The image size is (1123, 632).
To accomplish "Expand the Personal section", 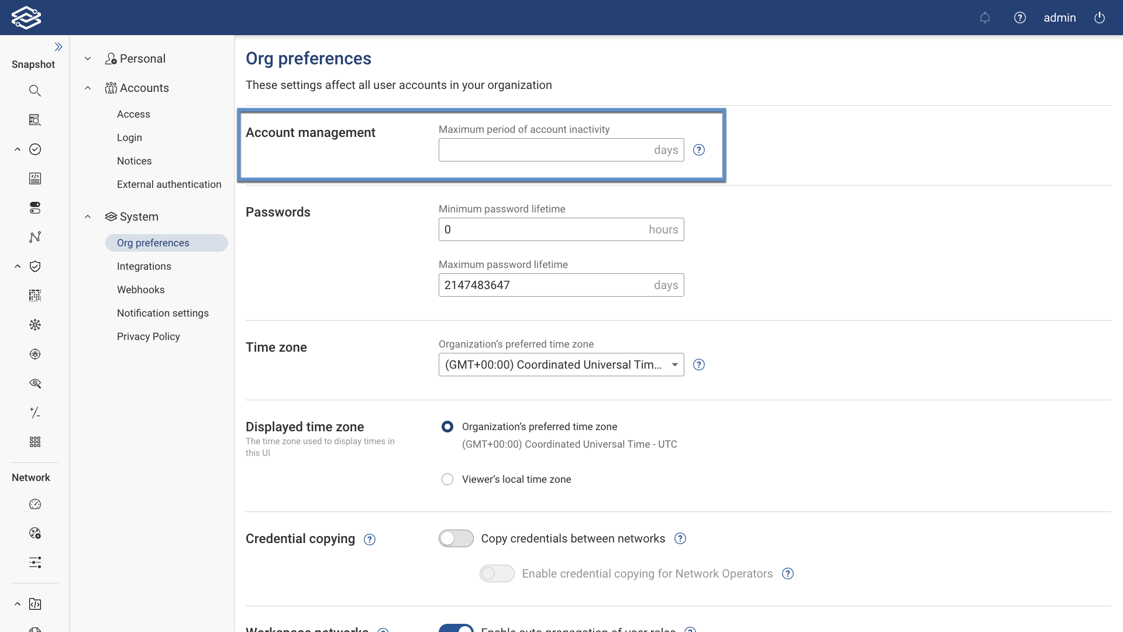I will 88,59.
